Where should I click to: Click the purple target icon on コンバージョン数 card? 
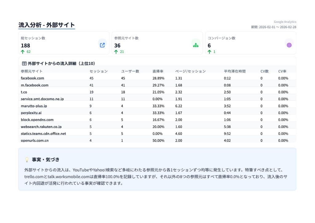[x=289, y=45]
